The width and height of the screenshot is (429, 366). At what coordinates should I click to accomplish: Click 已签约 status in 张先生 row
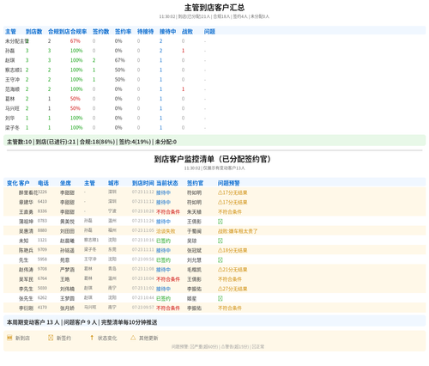click(x=163, y=298)
